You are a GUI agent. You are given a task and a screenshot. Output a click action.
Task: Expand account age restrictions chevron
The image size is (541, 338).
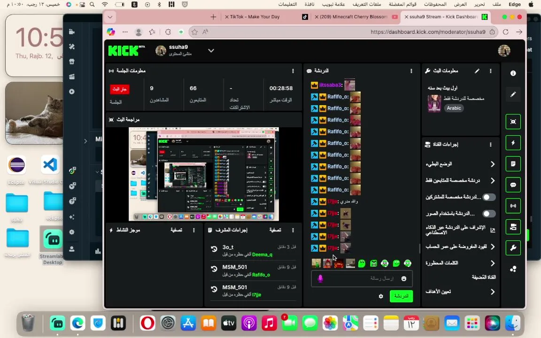click(x=492, y=246)
